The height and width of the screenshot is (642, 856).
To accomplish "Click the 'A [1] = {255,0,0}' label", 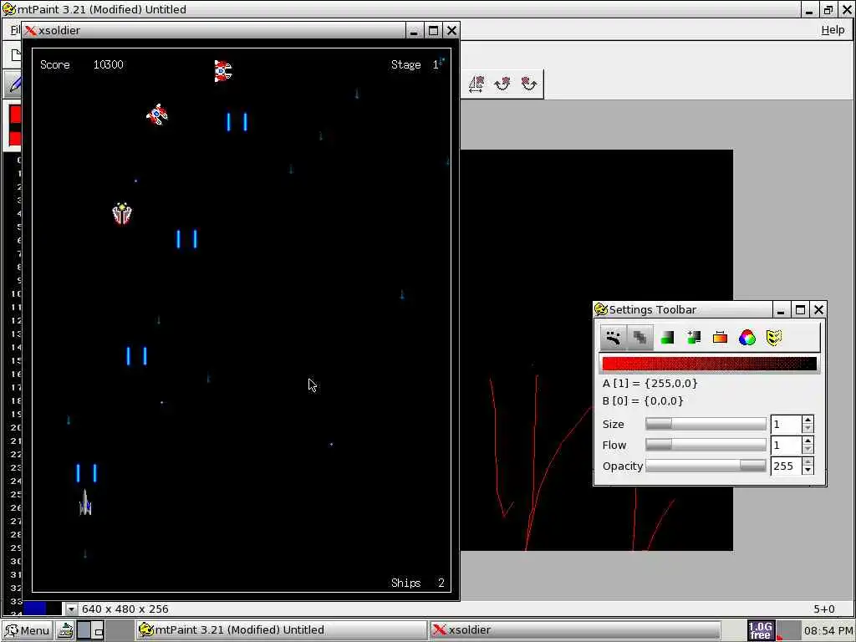I will coord(650,383).
